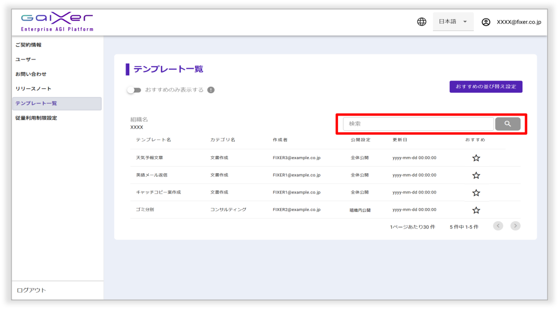Open the ご契約情報 menu item
This screenshot has height=309, width=559.
28,45
